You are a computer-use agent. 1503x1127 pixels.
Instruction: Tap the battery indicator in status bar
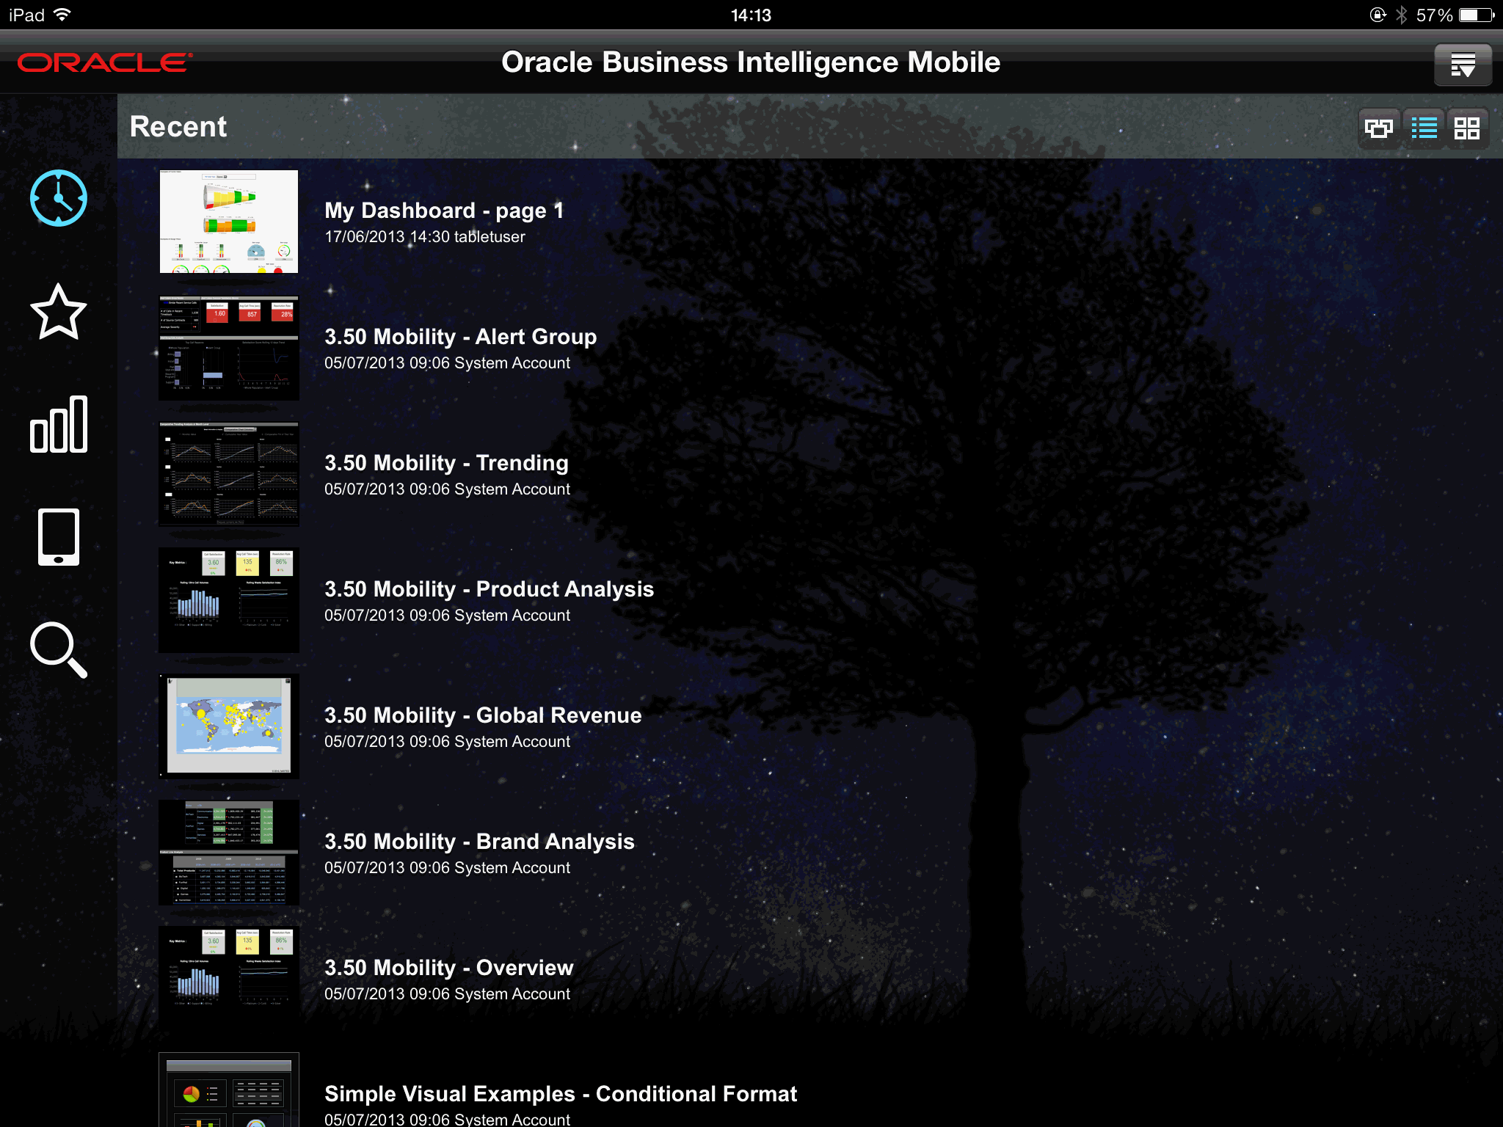click(1477, 15)
